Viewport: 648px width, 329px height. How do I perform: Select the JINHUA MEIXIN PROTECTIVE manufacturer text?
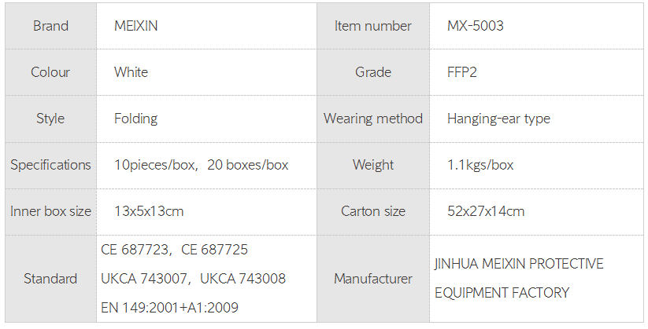click(519, 264)
